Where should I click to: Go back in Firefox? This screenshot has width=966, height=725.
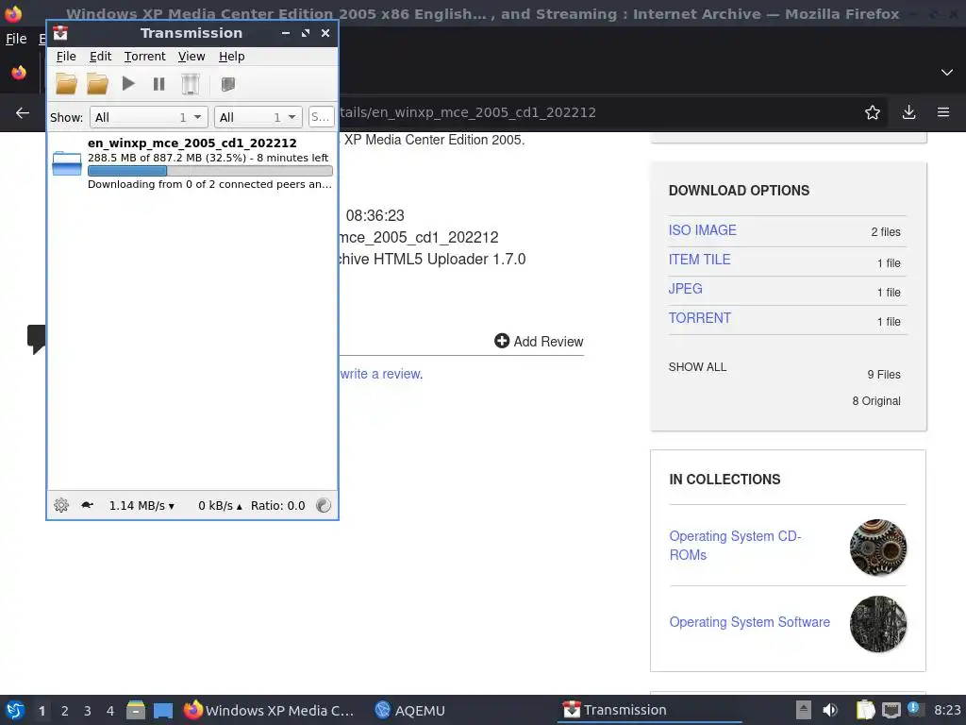click(x=23, y=113)
